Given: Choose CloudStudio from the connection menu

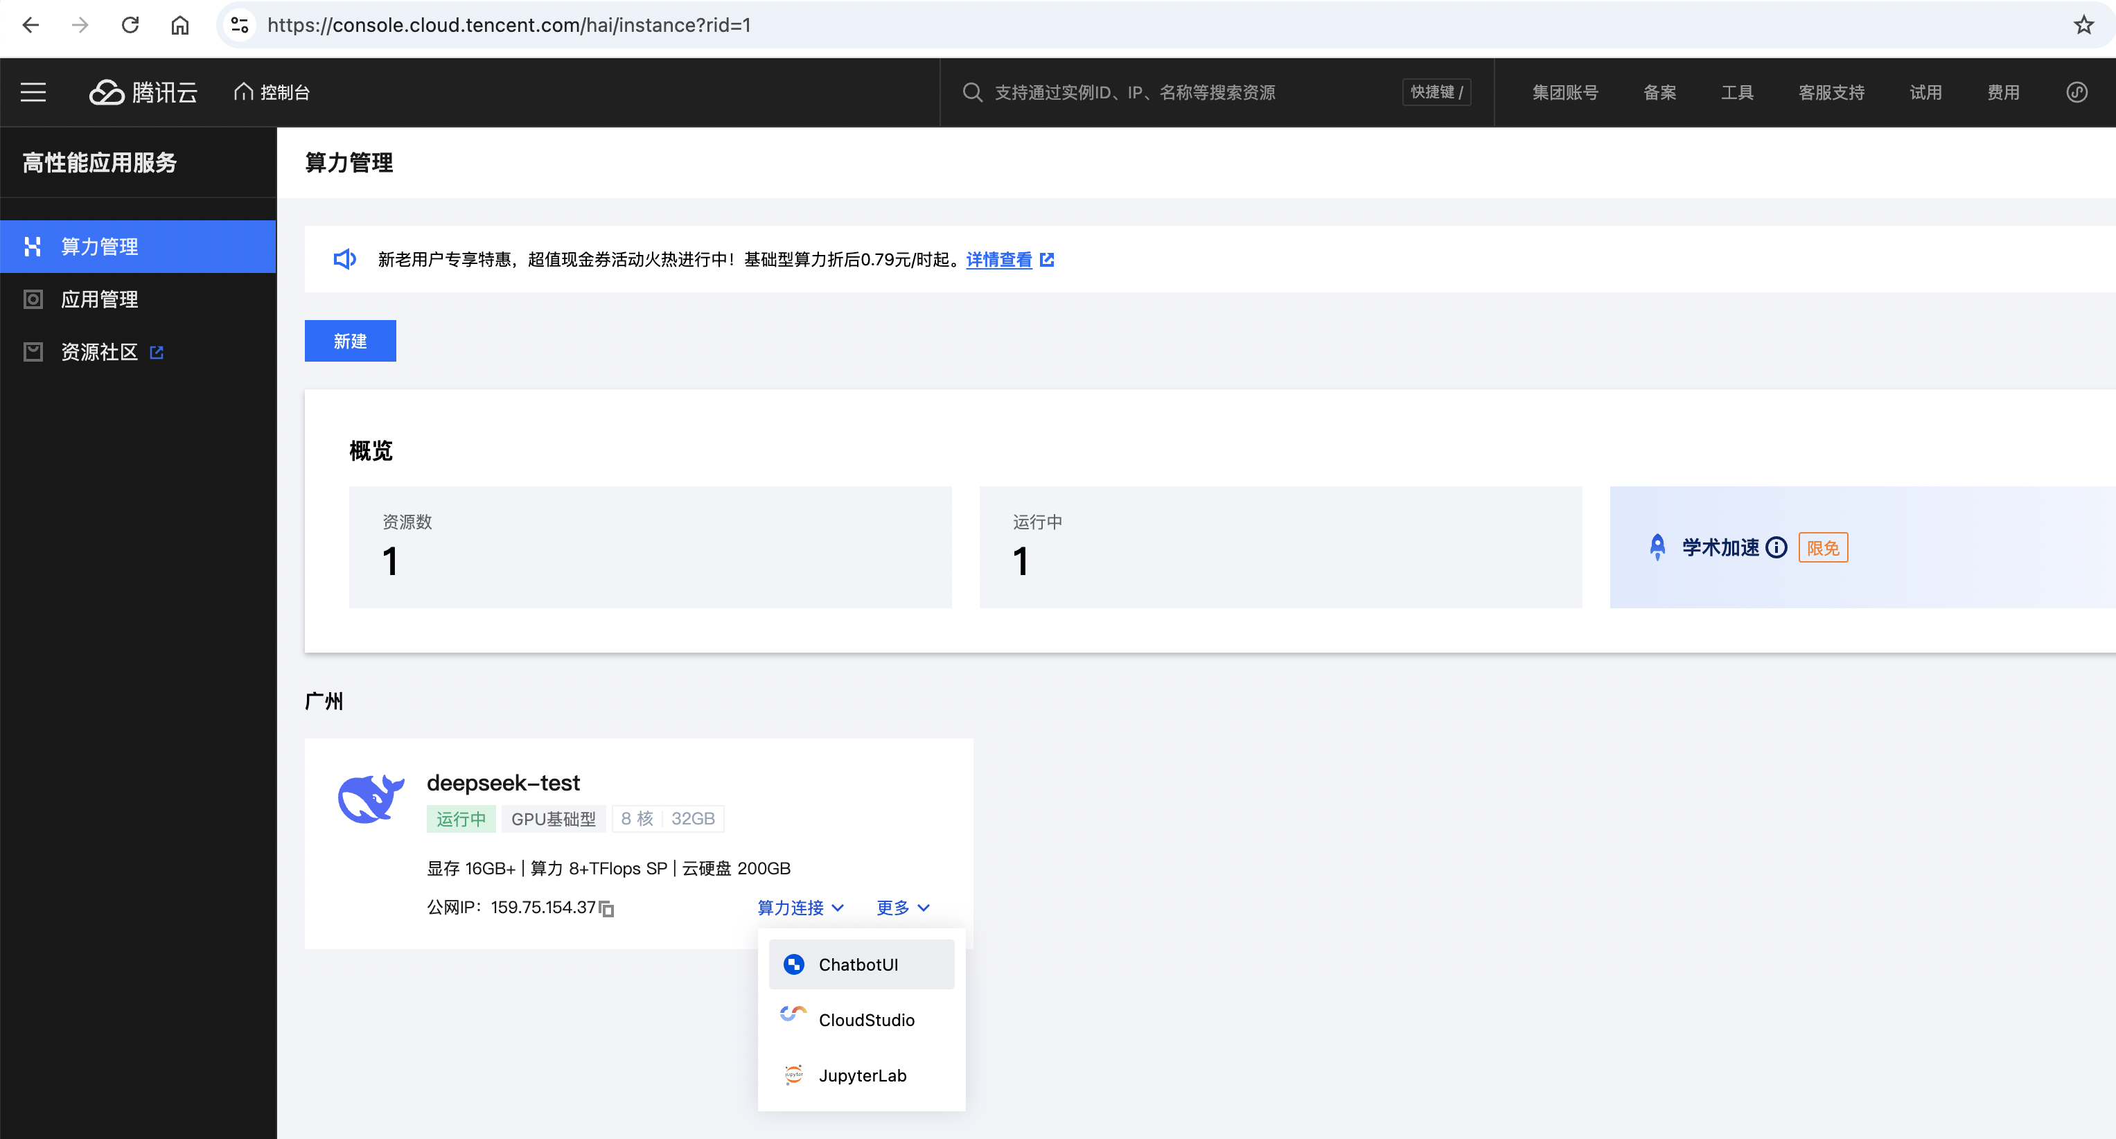Looking at the screenshot, I should (861, 1020).
